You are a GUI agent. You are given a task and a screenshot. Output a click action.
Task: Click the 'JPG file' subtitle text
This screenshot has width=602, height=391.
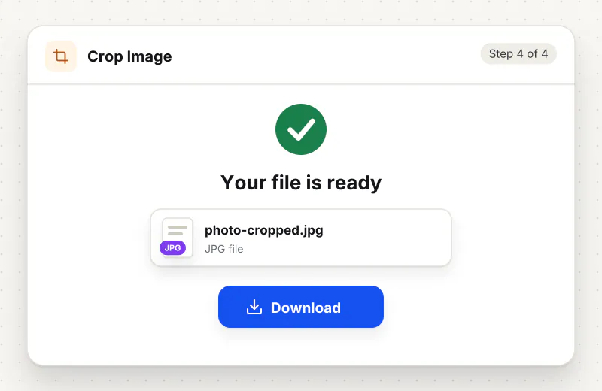click(223, 249)
